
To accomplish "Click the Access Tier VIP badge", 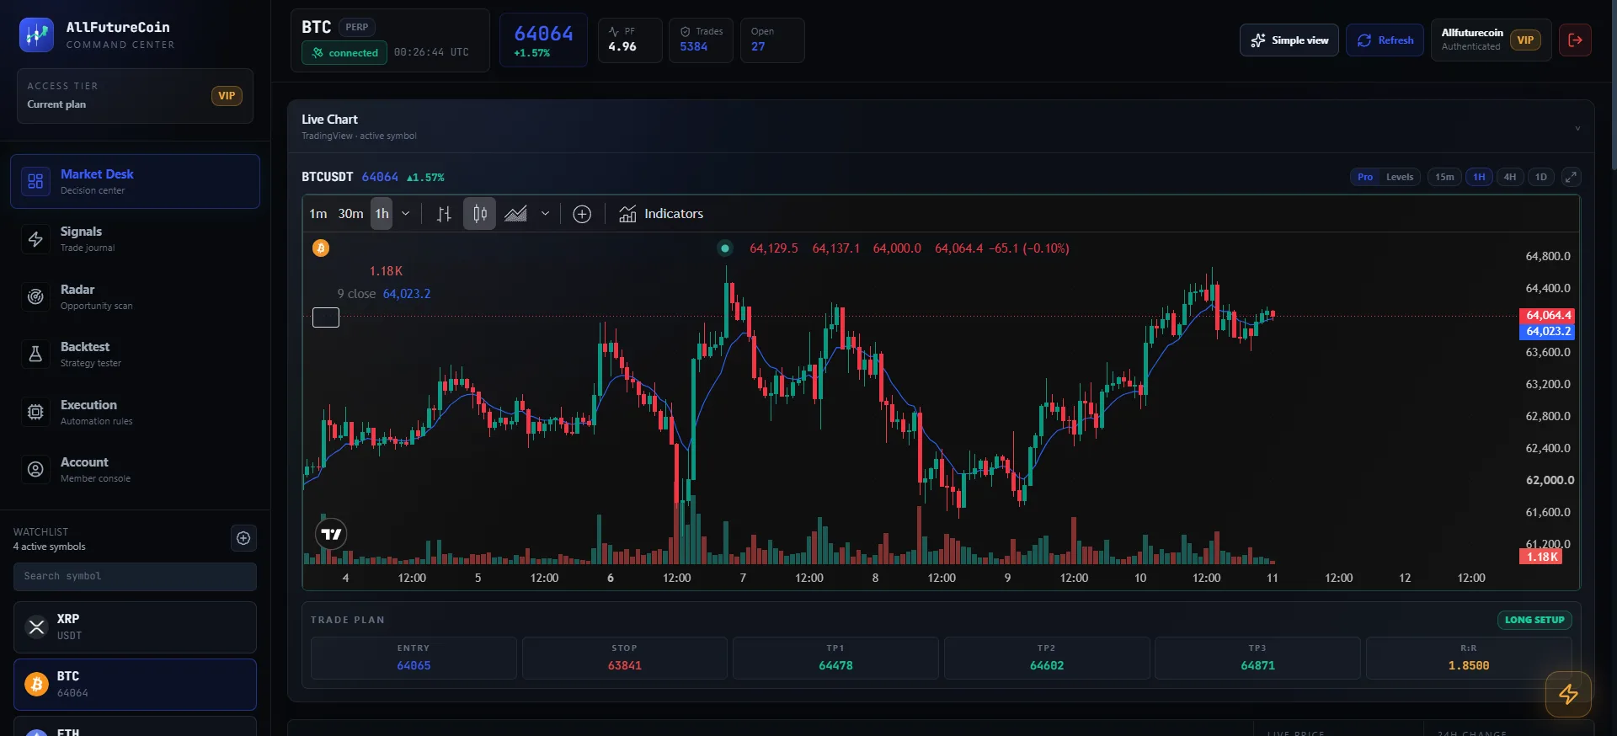I will 227,96.
